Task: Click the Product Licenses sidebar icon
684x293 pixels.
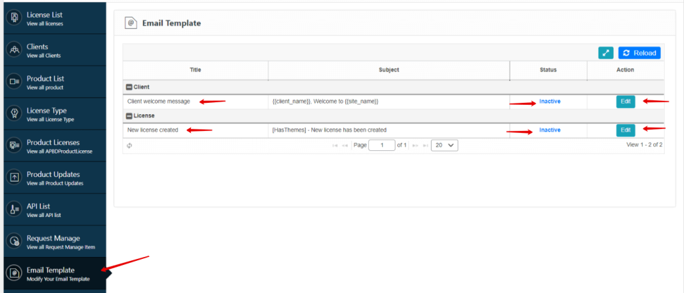Action: tap(15, 145)
